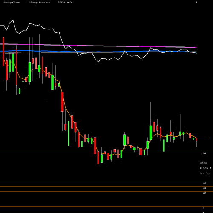
Task: Click the '14' price axis label
Action: [x=204, y=183]
